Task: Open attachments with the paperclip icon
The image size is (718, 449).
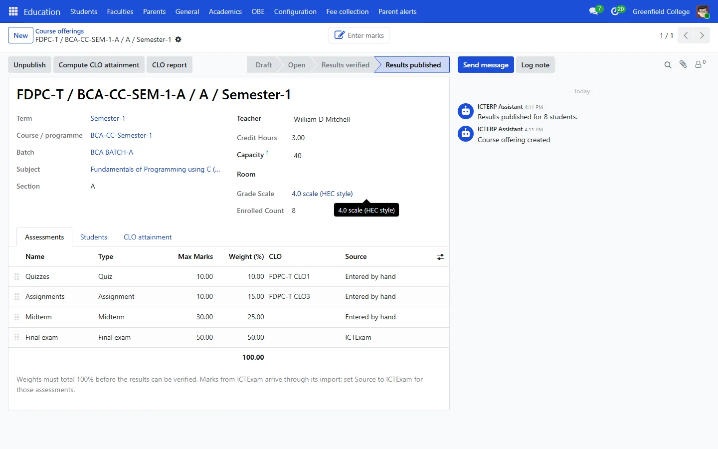Action: [x=683, y=65]
